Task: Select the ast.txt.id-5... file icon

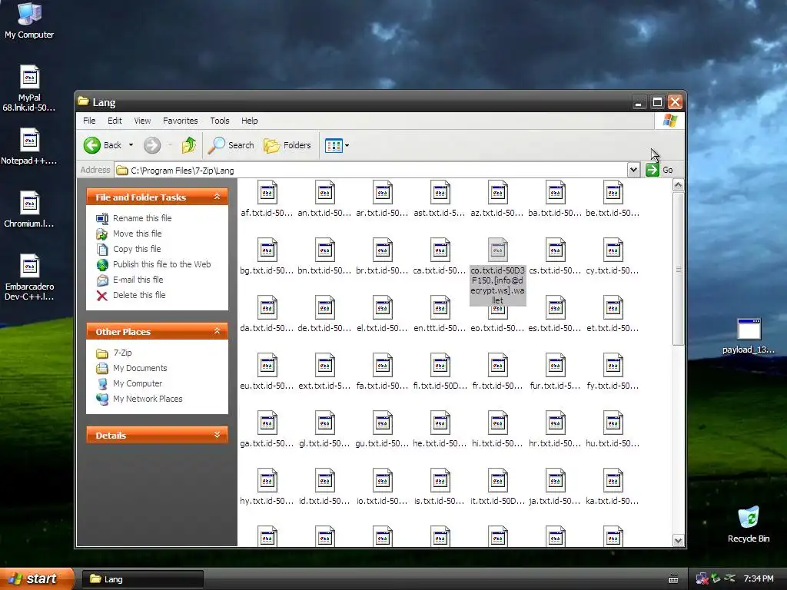Action: (440, 193)
